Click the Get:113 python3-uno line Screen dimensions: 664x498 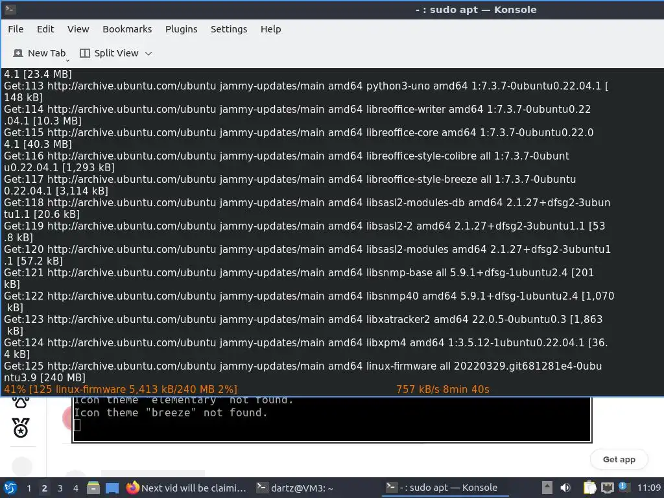click(x=306, y=91)
